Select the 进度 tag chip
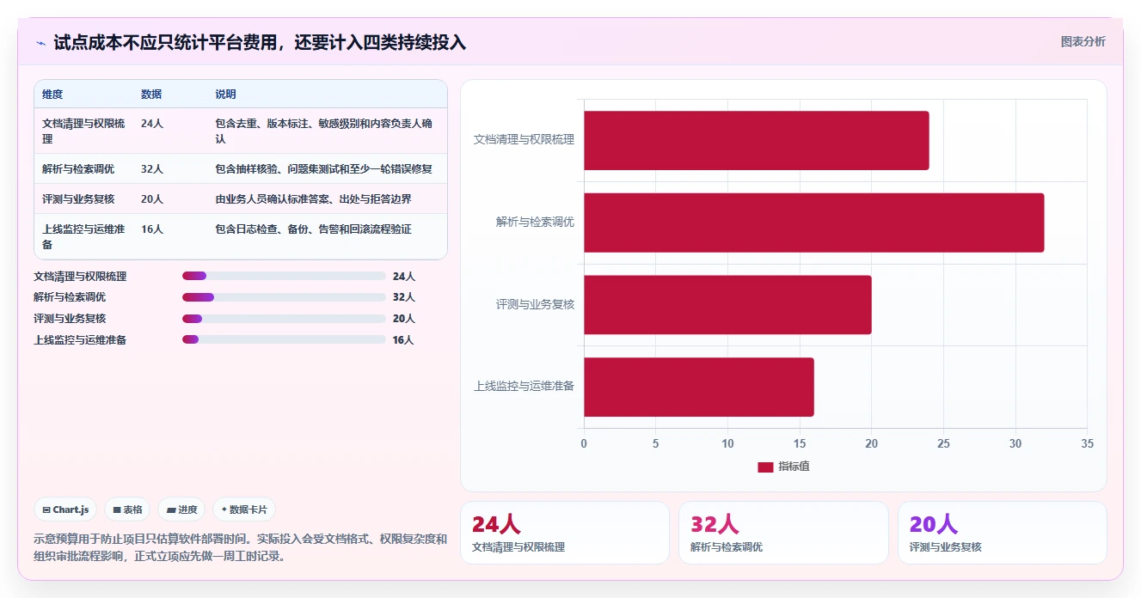 [181, 510]
